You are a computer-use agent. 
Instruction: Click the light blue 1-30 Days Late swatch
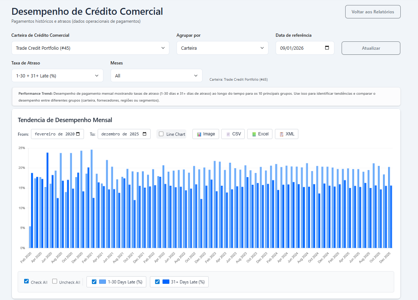102,282
